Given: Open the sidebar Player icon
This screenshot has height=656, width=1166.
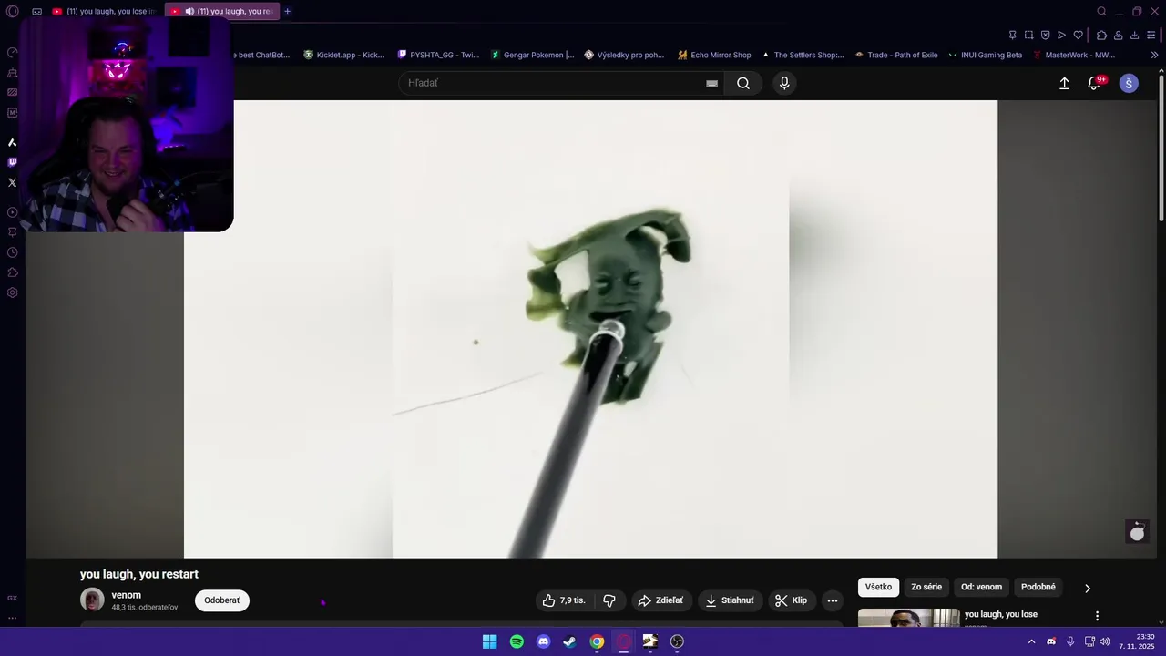Looking at the screenshot, I should pyautogui.click(x=13, y=212).
